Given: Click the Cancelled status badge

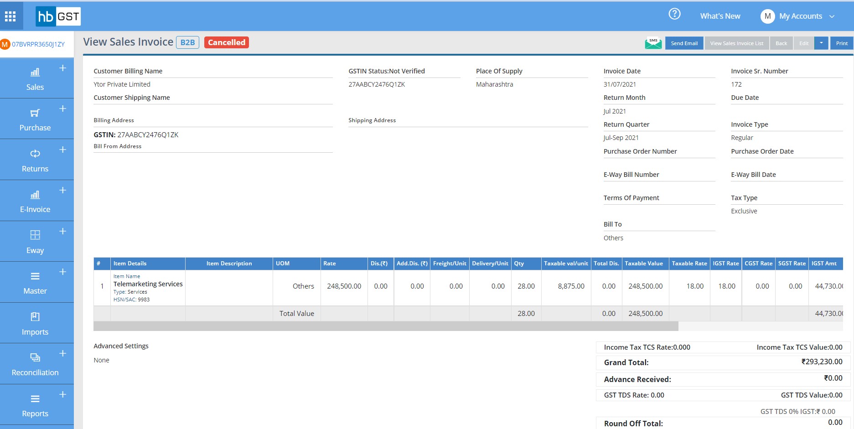Looking at the screenshot, I should (x=227, y=42).
